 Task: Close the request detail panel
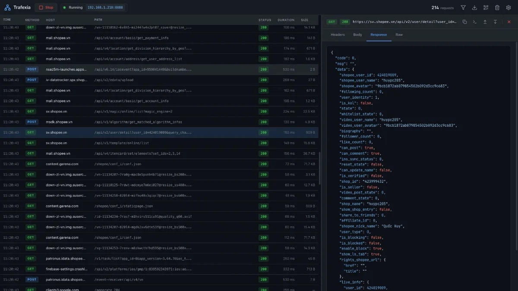tap(508, 21)
